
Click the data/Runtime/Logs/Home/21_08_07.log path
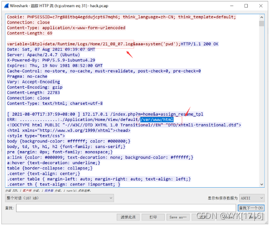[x=89, y=44]
